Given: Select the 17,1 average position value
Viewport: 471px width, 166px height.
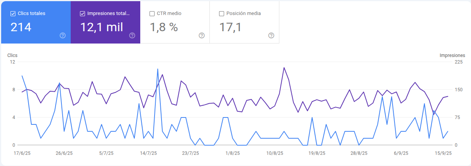Looking at the screenshot, I should (x=230, y=27).
